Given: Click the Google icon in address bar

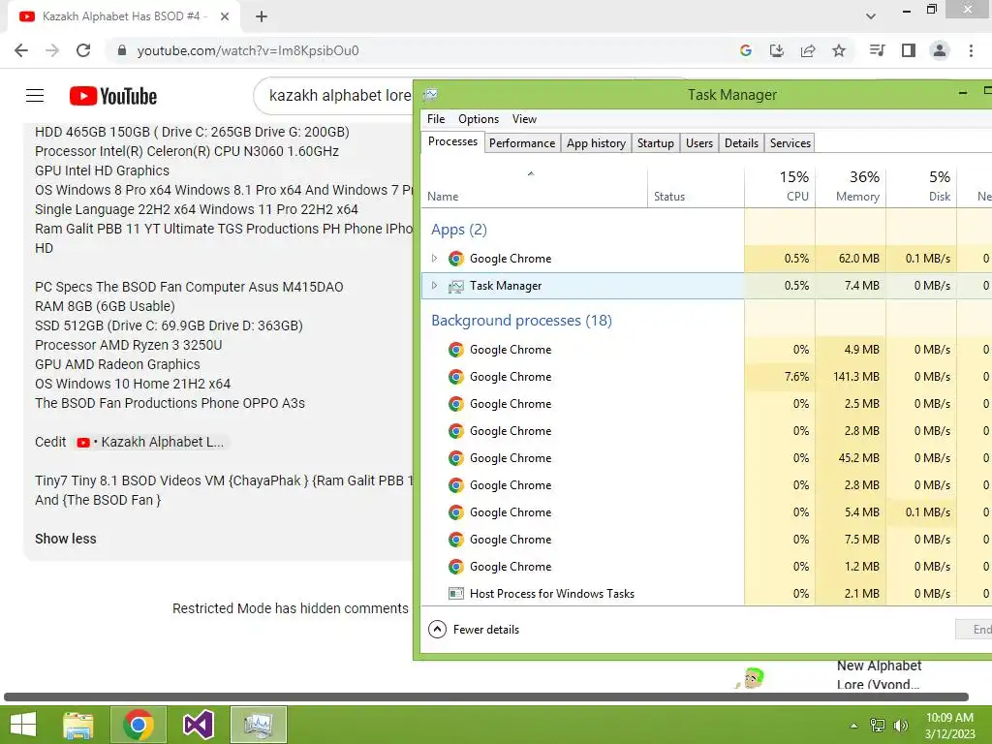Looking at the screenshot, I should (746, 50).
